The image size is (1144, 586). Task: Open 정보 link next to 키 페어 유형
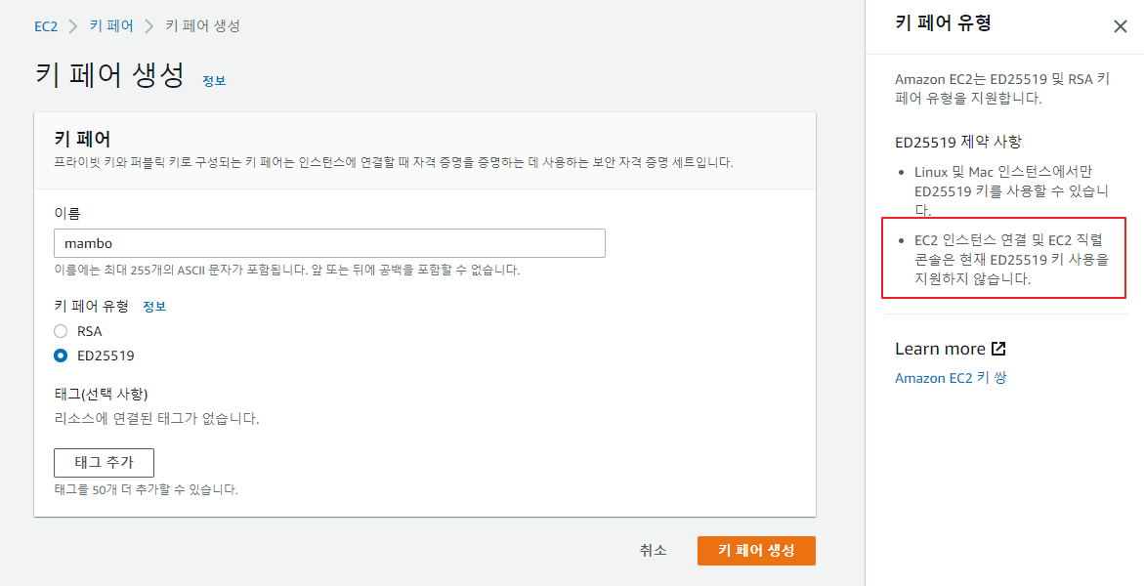click(154, 307)
